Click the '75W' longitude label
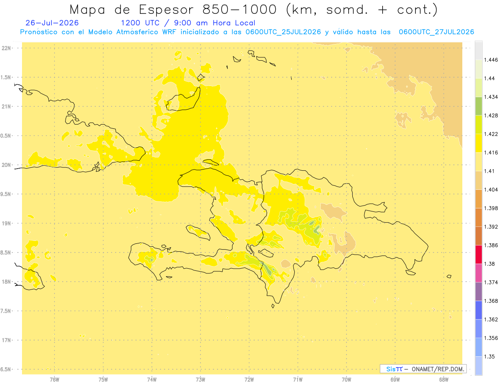This screenshot has width=498, height=385. 103,380
